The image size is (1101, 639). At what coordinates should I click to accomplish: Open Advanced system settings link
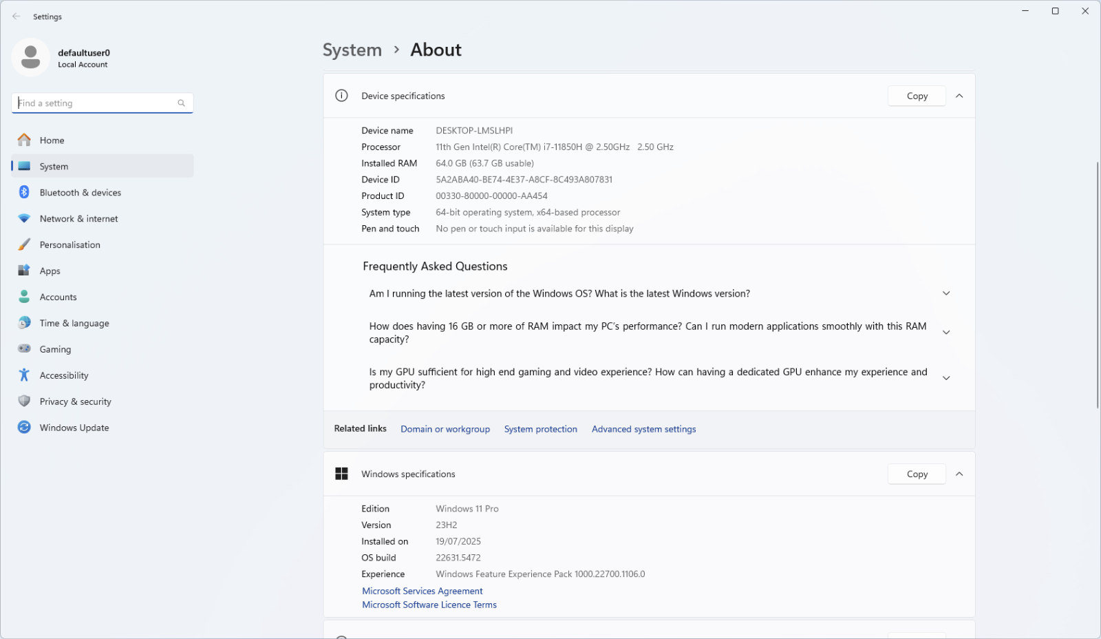(644, 429)
